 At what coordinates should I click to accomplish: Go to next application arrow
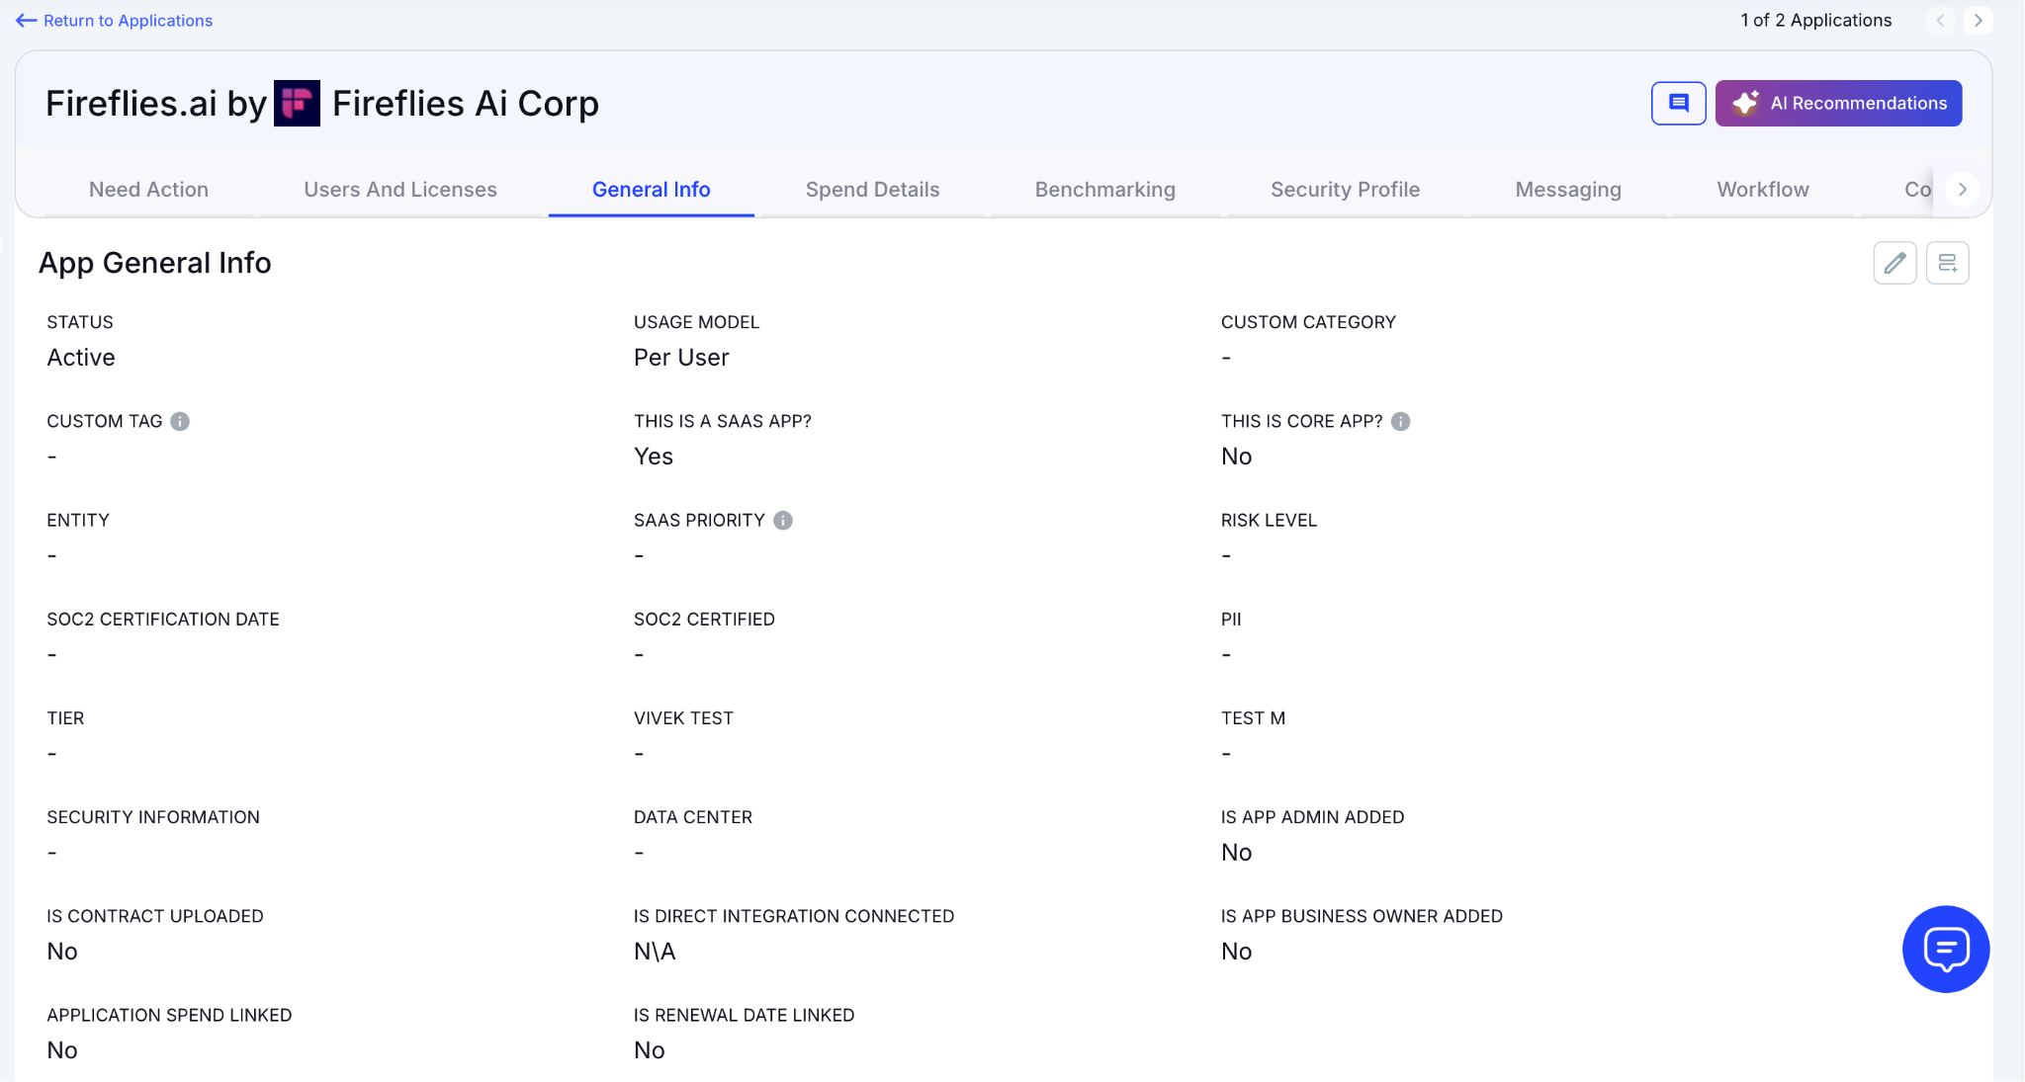pos(1978,20)
